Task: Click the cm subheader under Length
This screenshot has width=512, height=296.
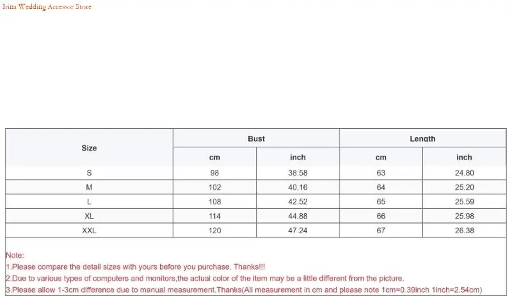Action: click(x=381, y=157)
